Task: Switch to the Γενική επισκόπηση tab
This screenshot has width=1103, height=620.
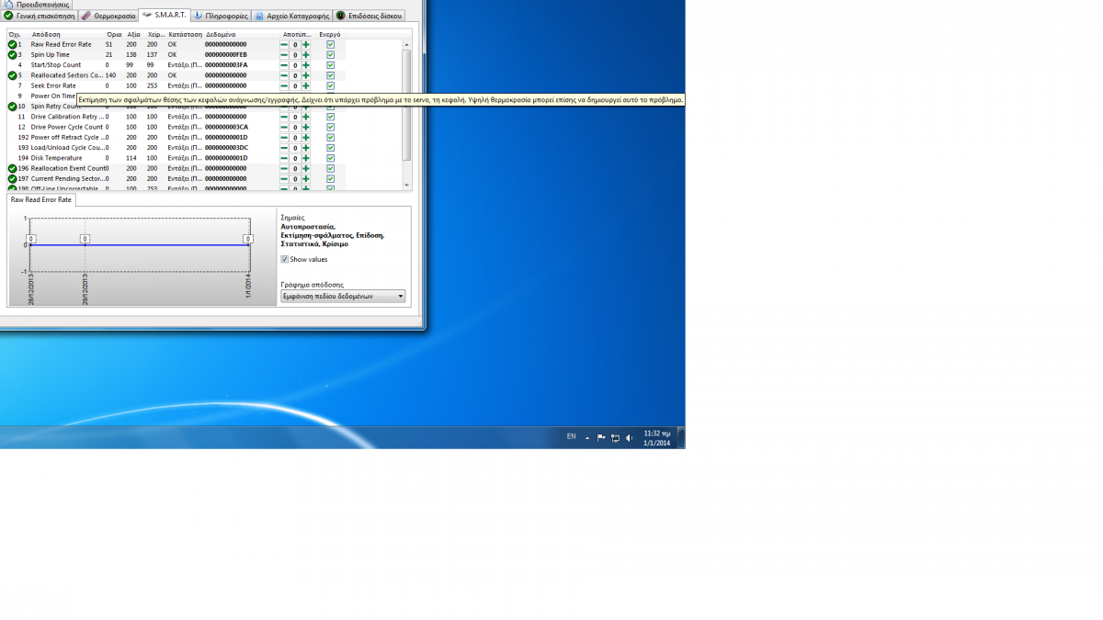Action: 39,16
